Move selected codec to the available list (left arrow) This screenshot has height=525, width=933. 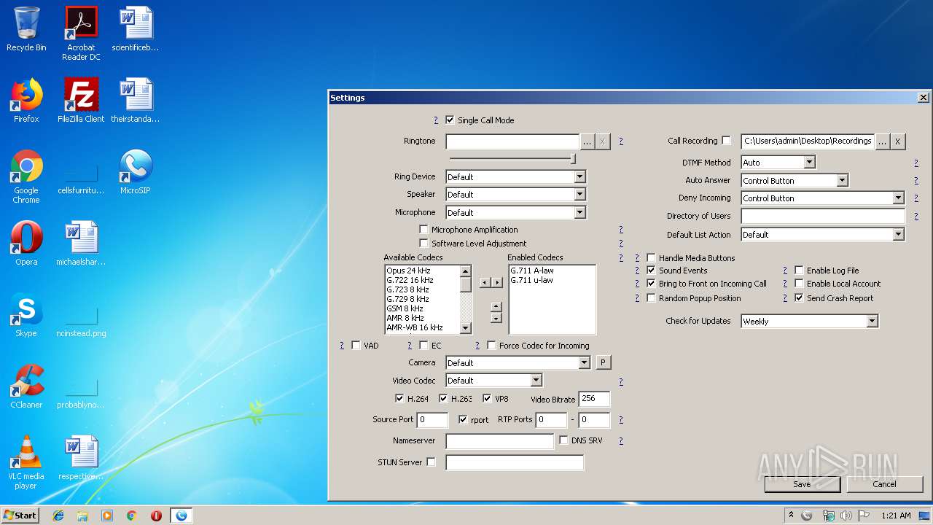click(485, 282)
